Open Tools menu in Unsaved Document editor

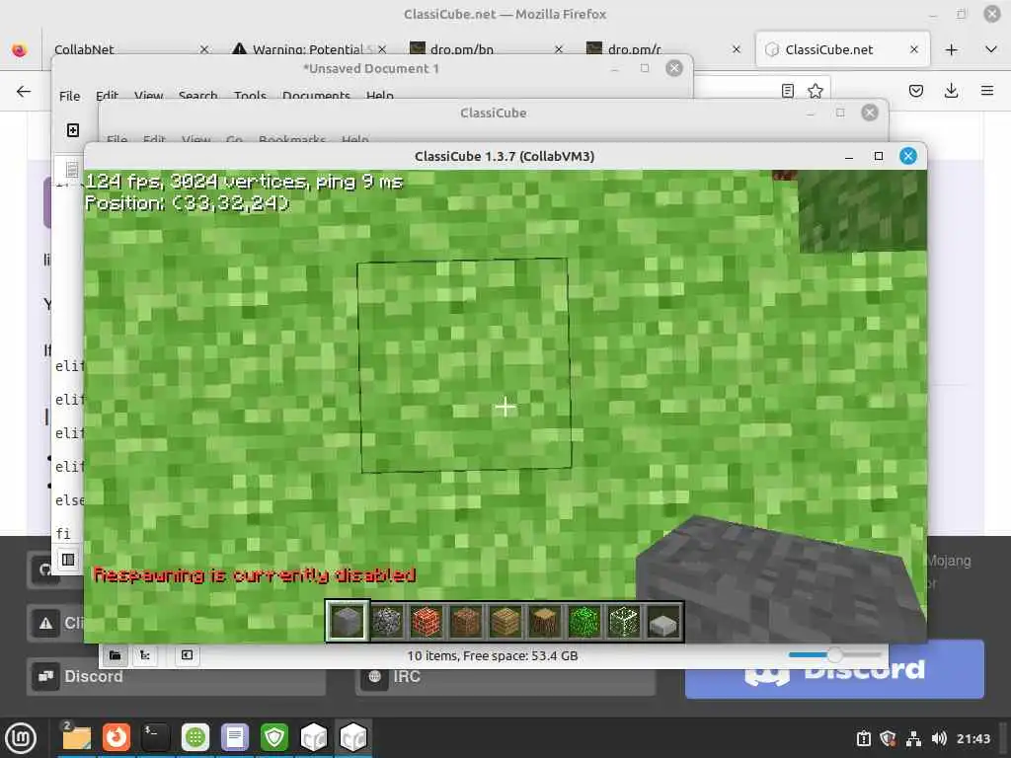point(250,96)
